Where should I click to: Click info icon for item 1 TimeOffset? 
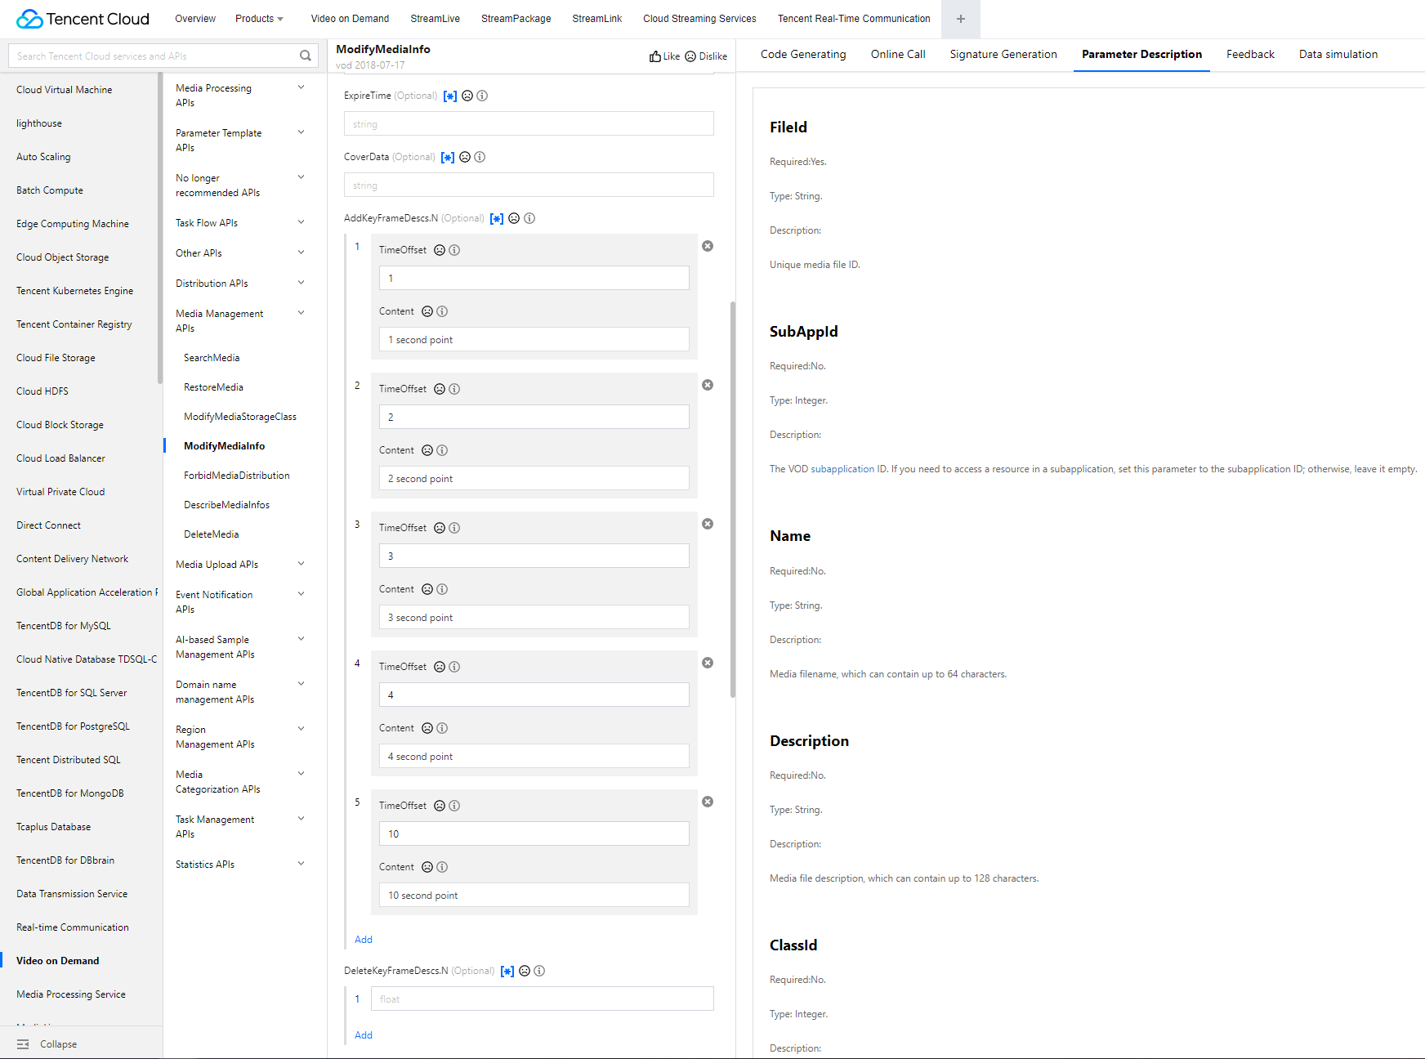click(454, 250)
